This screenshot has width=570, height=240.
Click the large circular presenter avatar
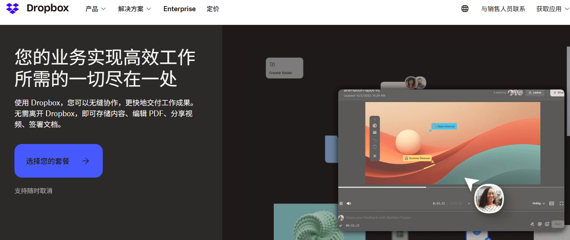pyautogui.click(x=489, y=198)
